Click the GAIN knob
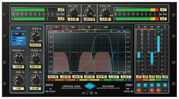The height and width of the screenshot is (99, 179). (35, 79)
